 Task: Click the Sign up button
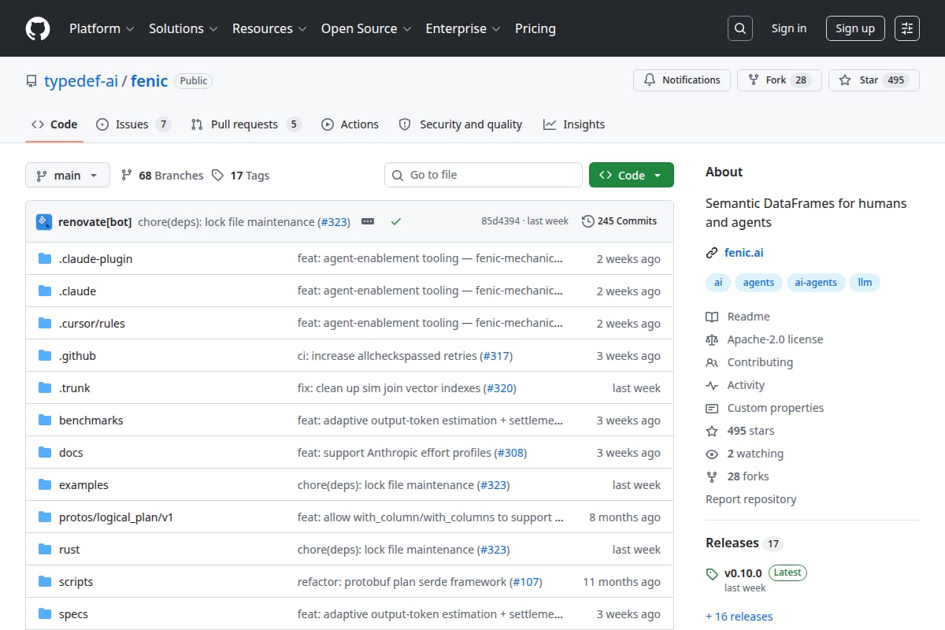pos(855,28)
